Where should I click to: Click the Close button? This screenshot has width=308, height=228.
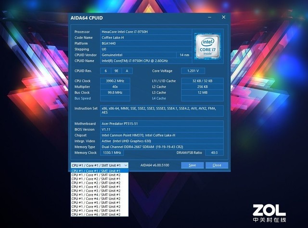(217, 165)
